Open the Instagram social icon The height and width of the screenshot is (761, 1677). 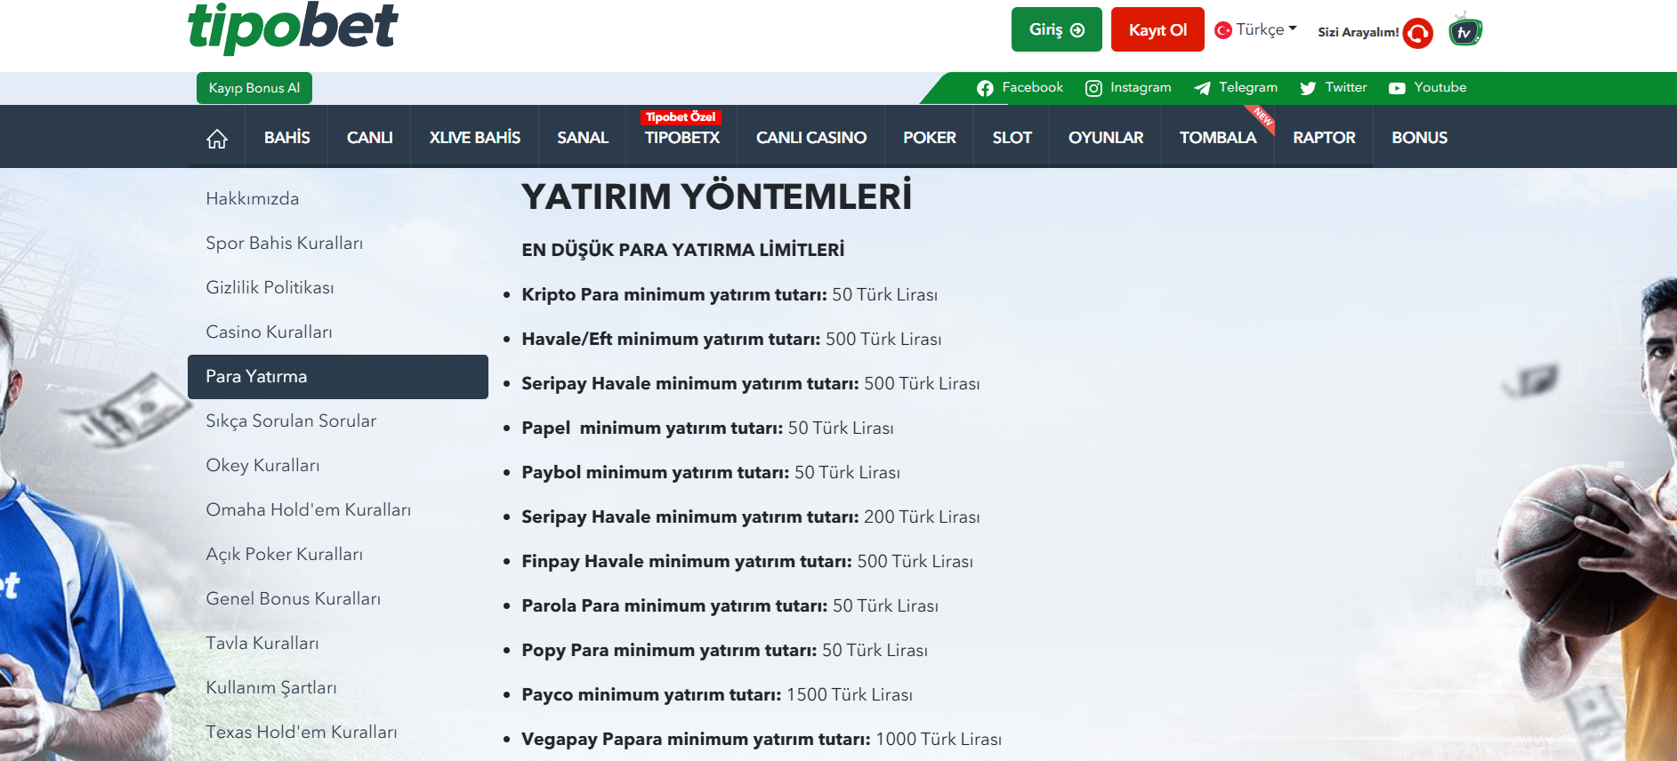tap(1093, 88)
